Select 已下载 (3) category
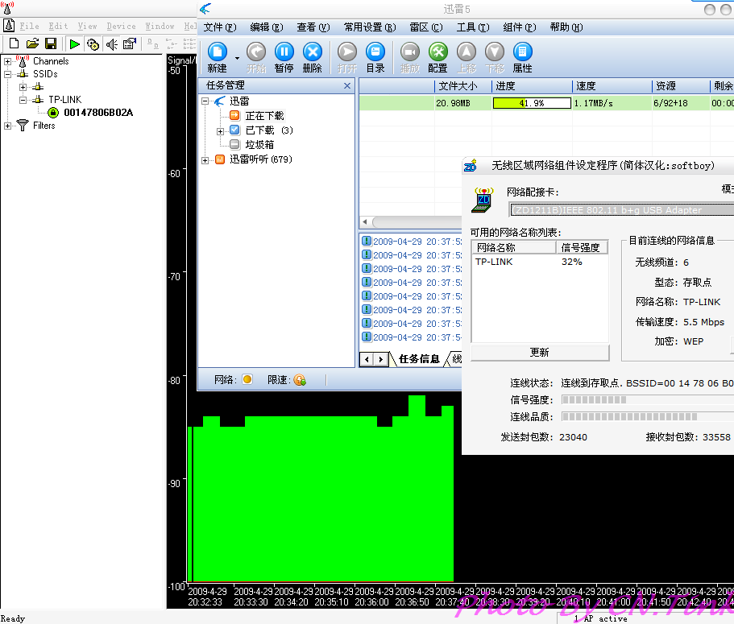 click(269, 130)
